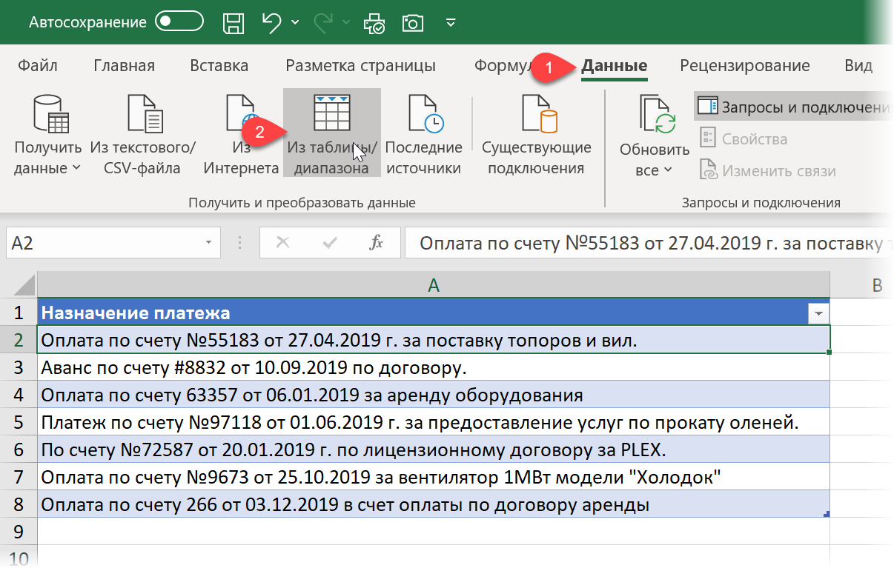This screenshot has width=894, height=568.
Task: Open the Файл tab
Action: pos(38,65)
